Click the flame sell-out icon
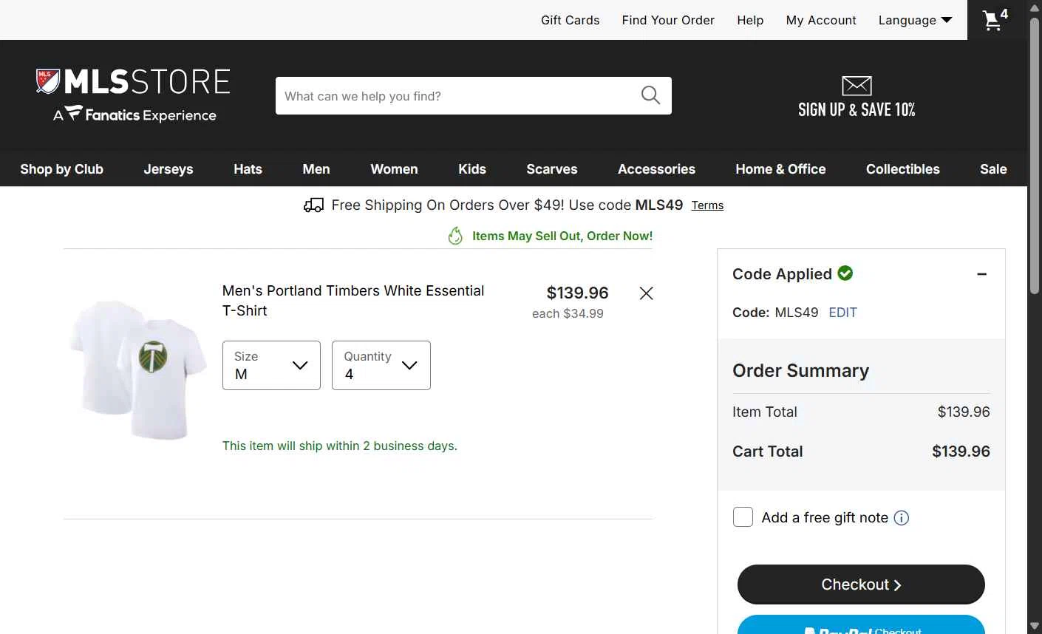Viewport: 1042px width, 634px height. click(x=455, y=236)
